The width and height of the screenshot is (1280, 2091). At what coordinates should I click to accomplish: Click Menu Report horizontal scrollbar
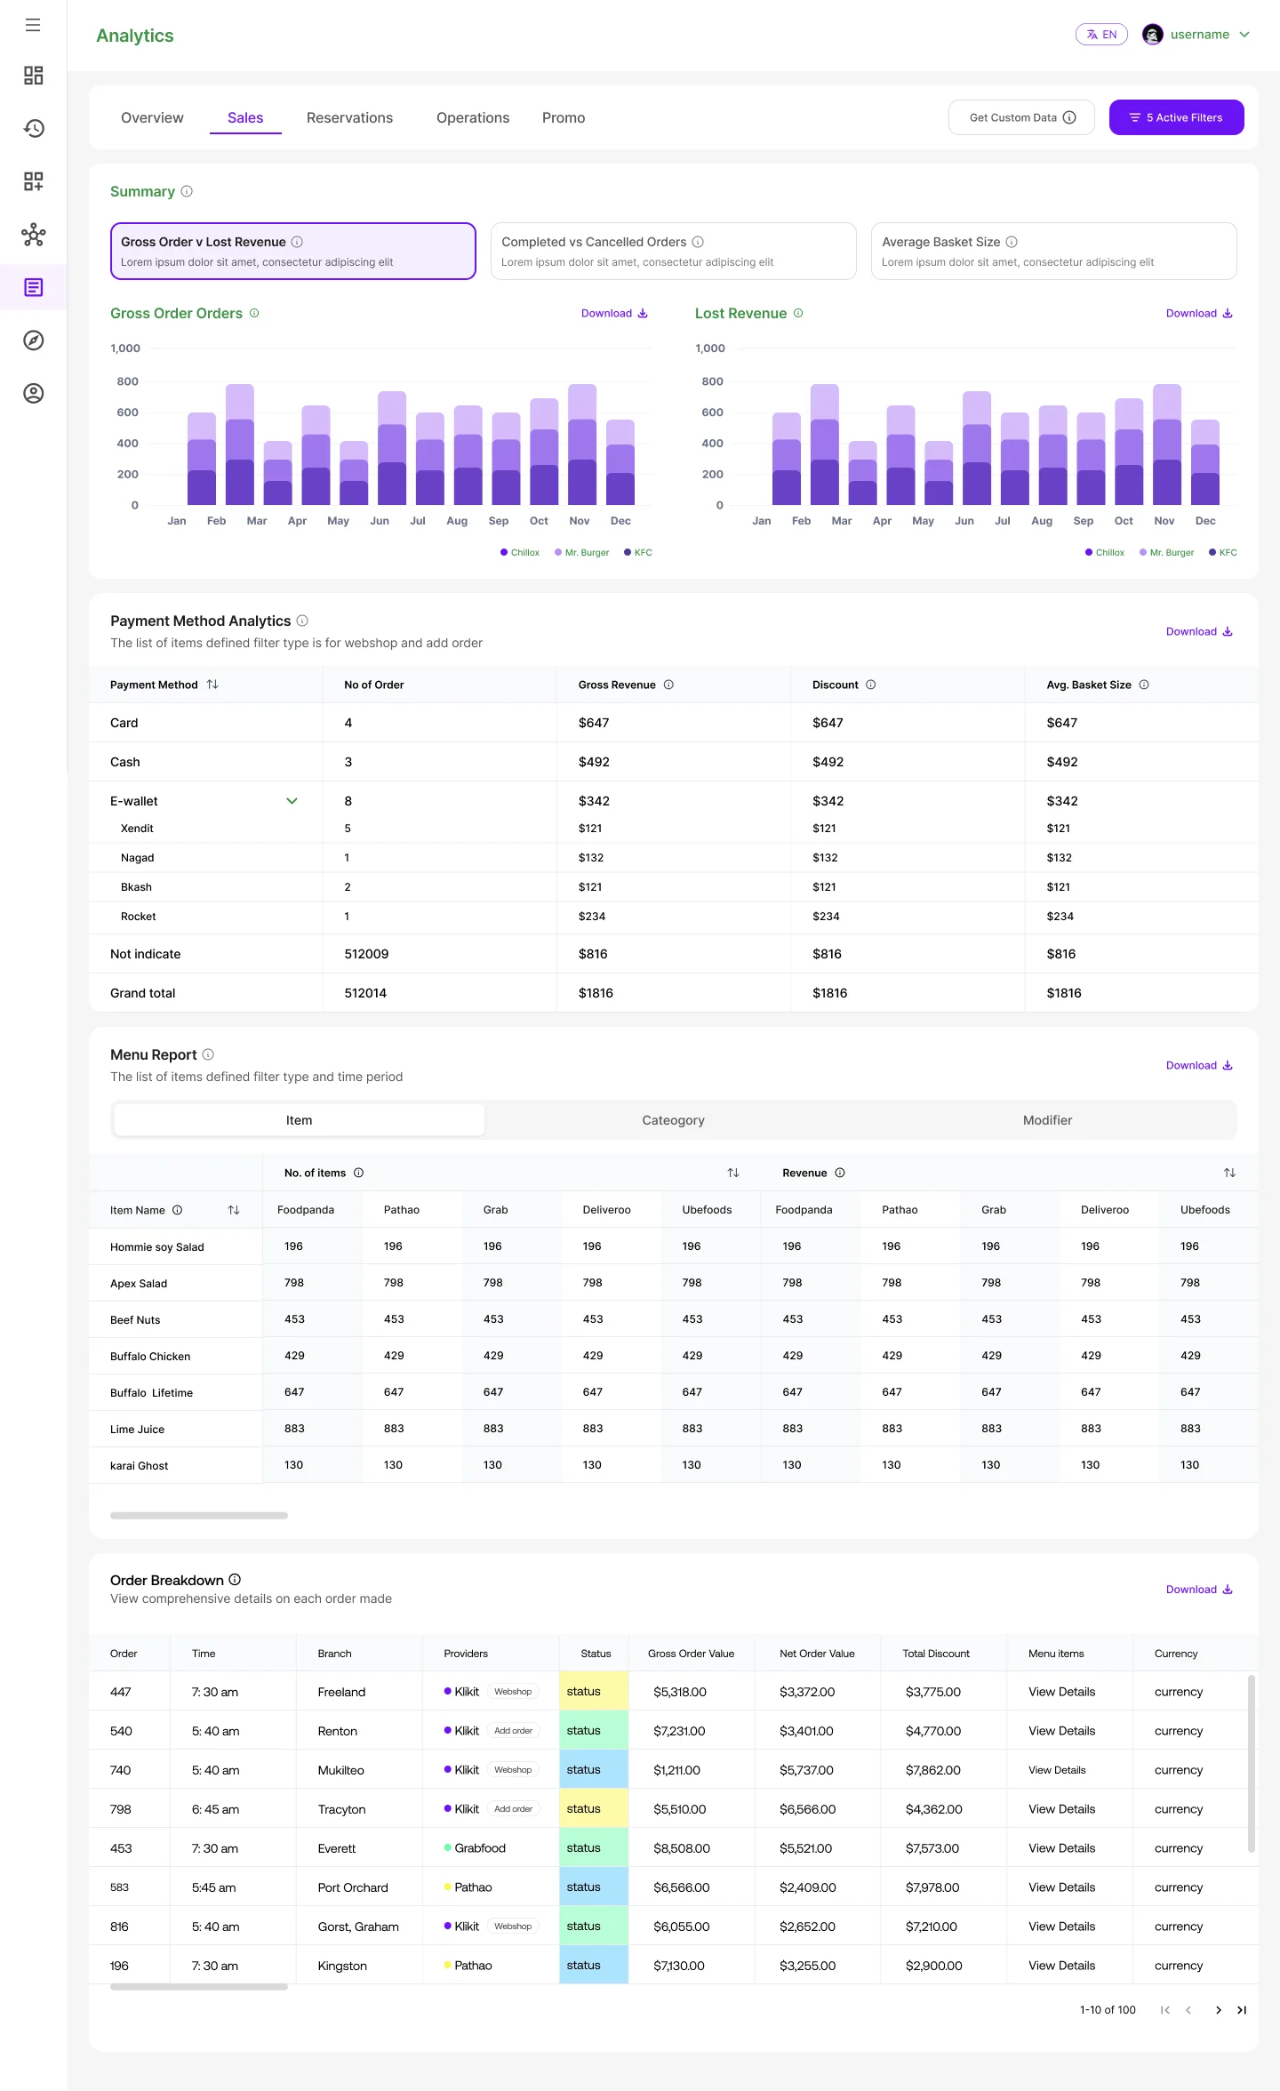(x=199, y=1516)
